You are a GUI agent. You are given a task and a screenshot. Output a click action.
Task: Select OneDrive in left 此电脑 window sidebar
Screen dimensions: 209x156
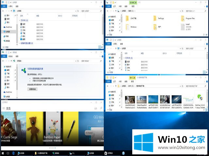coord(8,27)
